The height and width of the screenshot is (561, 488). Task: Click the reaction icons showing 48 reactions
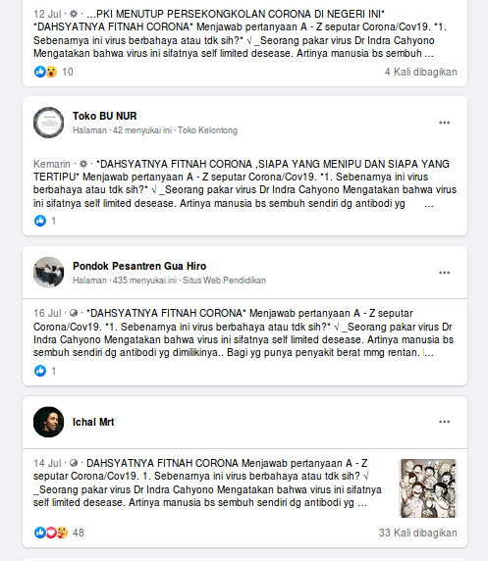coord(51,533)
